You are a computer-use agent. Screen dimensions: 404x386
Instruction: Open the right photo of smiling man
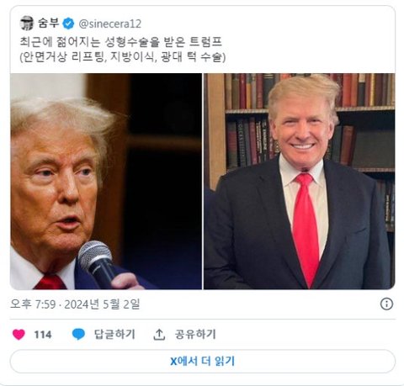[300, 181]
